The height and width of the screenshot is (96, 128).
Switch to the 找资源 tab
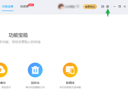(24, 6)
